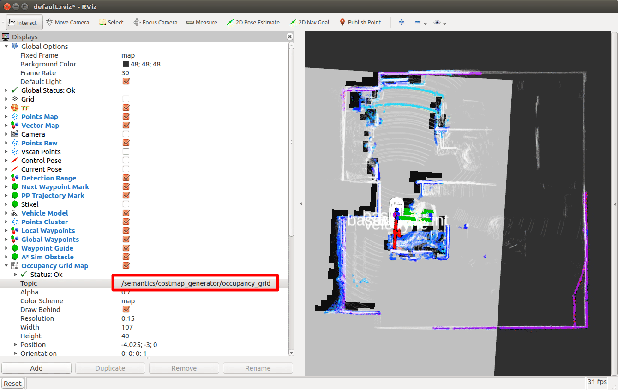Enable the Grid display checkbox
This screenshot has width=618, height=390.
point(126,99)
